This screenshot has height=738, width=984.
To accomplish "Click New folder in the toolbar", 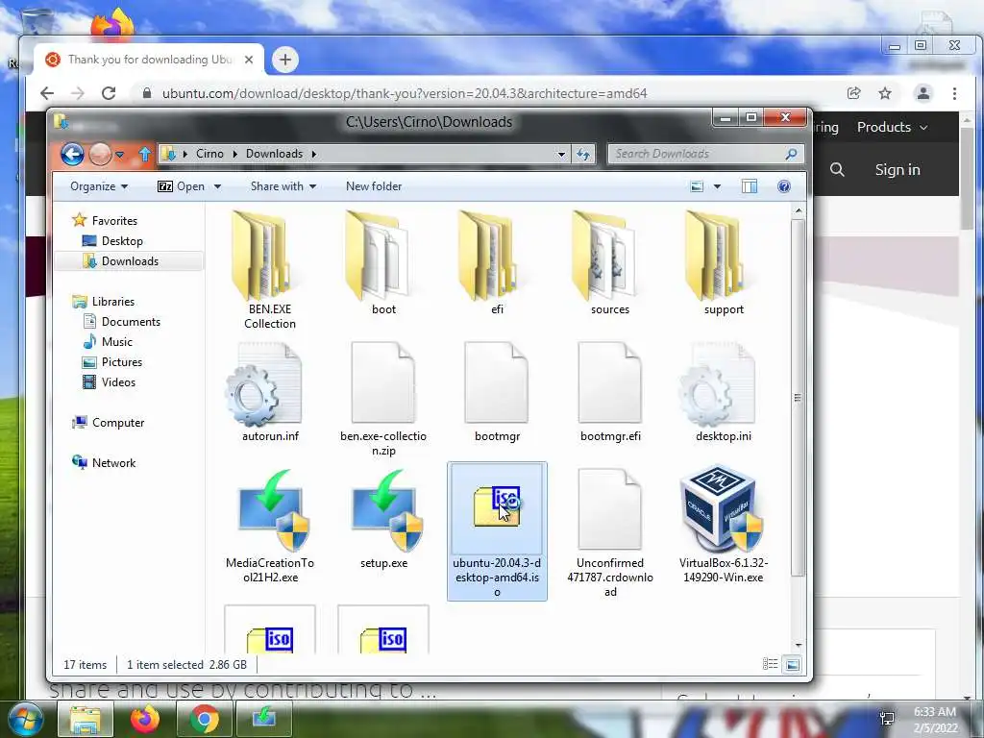I will (374, 186).
